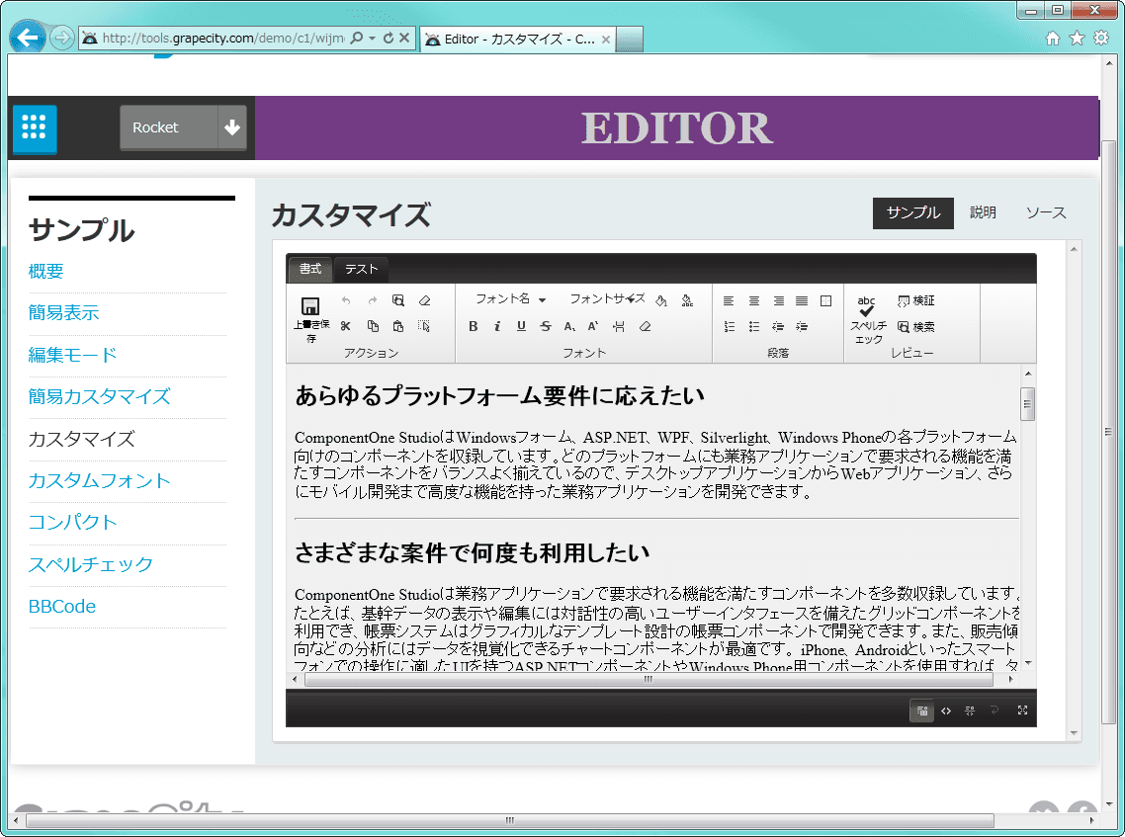Click the outdent icon
1125x837 pixels.
778,326
